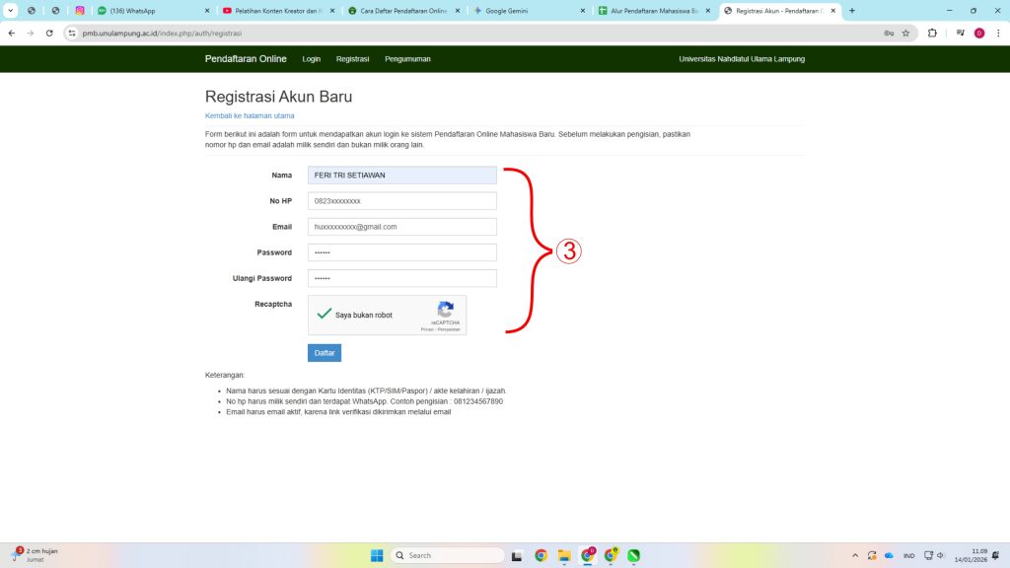
Task: Open a new tab with the plus icon
Action: point(852,11)
